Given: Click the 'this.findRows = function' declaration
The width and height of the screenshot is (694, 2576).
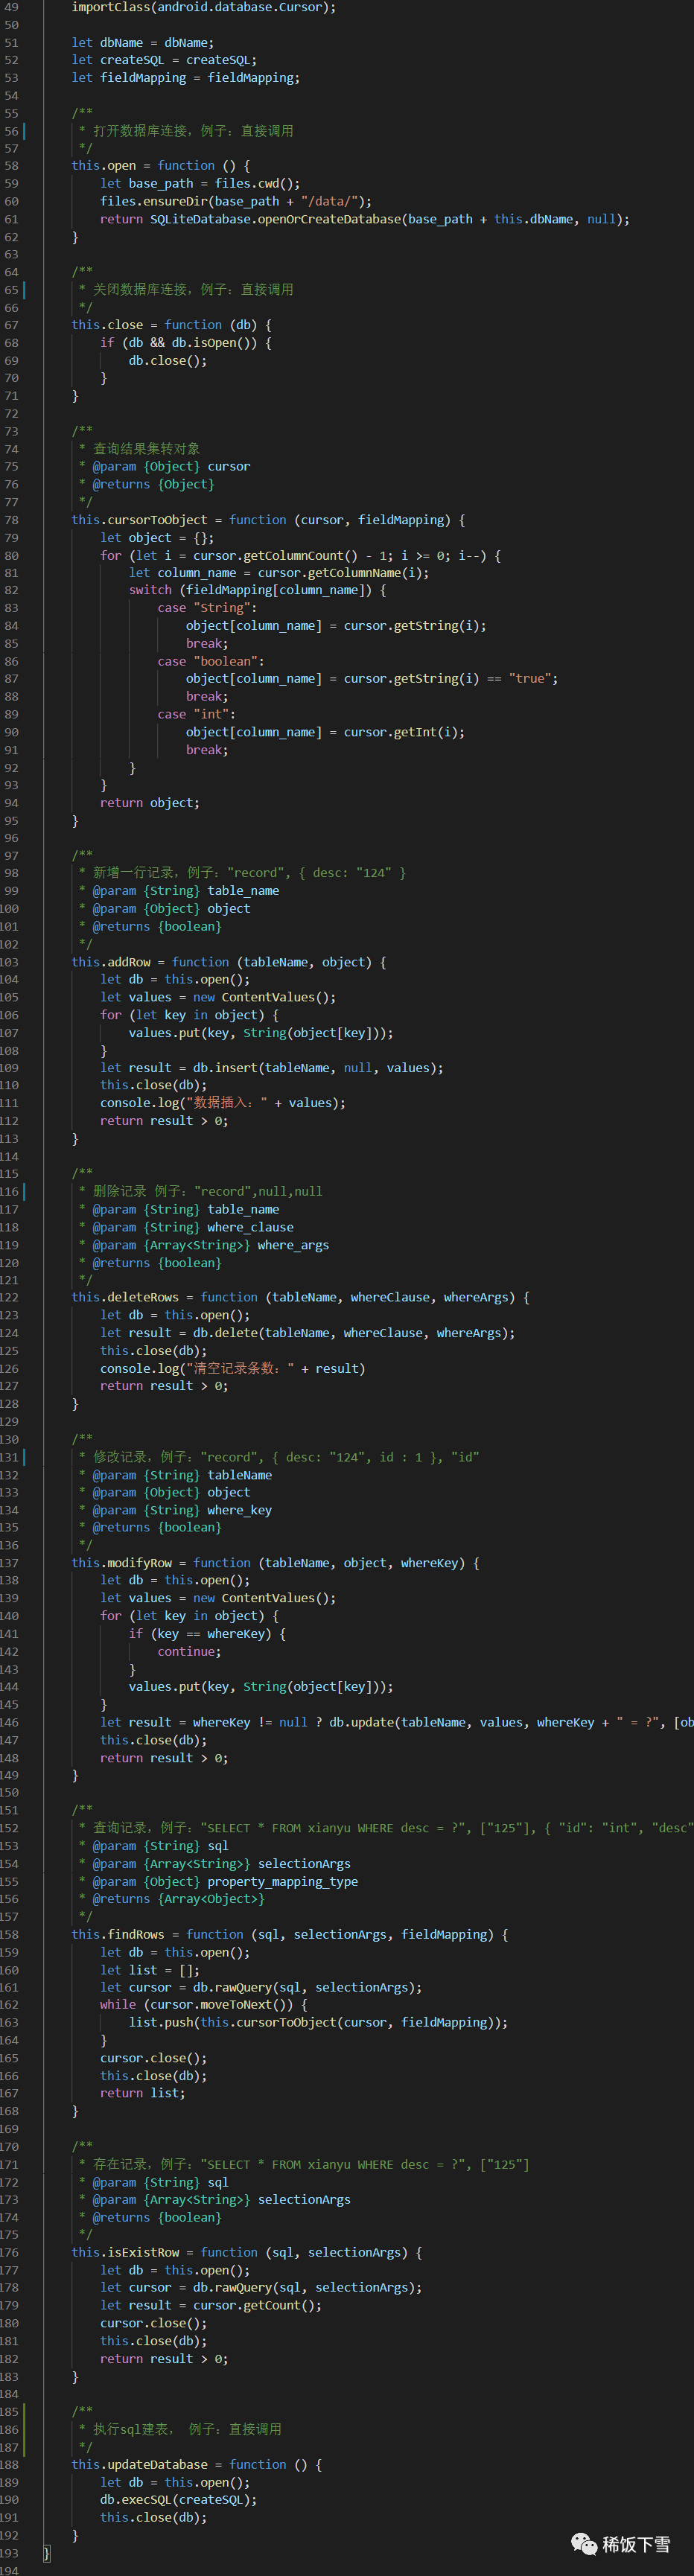Looking at the screenshot, I should (x=290, y=1935).
